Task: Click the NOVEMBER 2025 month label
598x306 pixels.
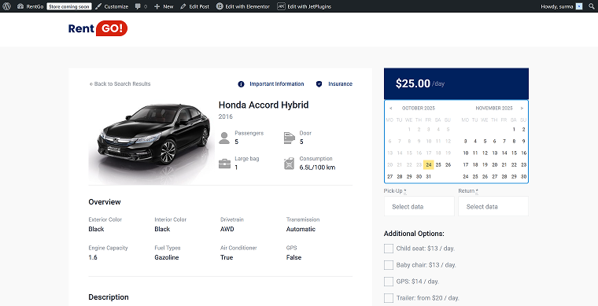Action: (494, 109)
